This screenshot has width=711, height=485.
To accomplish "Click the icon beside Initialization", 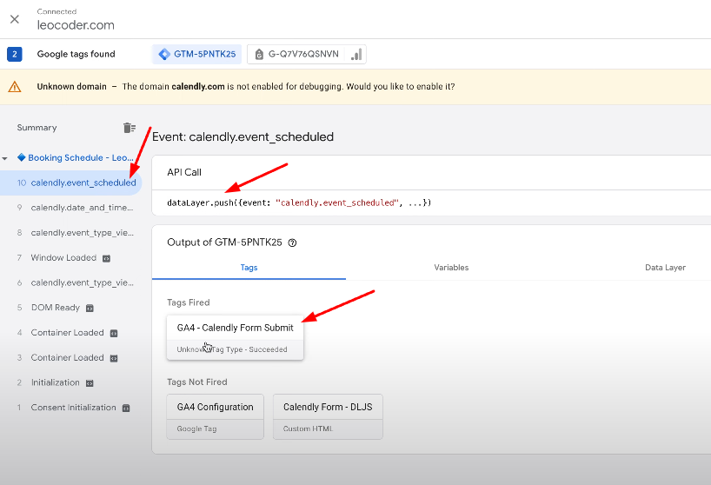I will (90, 383).
